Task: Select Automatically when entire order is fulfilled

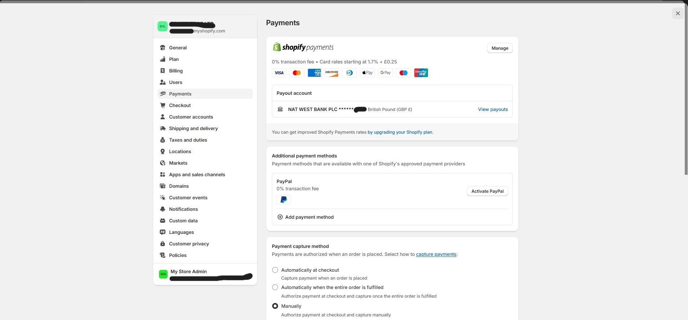Action: pos(275,287)
